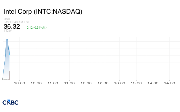Click the USD currency label

click(x=7, y=19)
